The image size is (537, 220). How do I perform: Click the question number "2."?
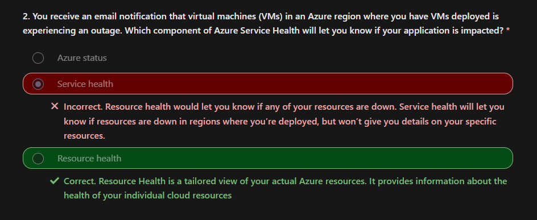pos(26,16)
